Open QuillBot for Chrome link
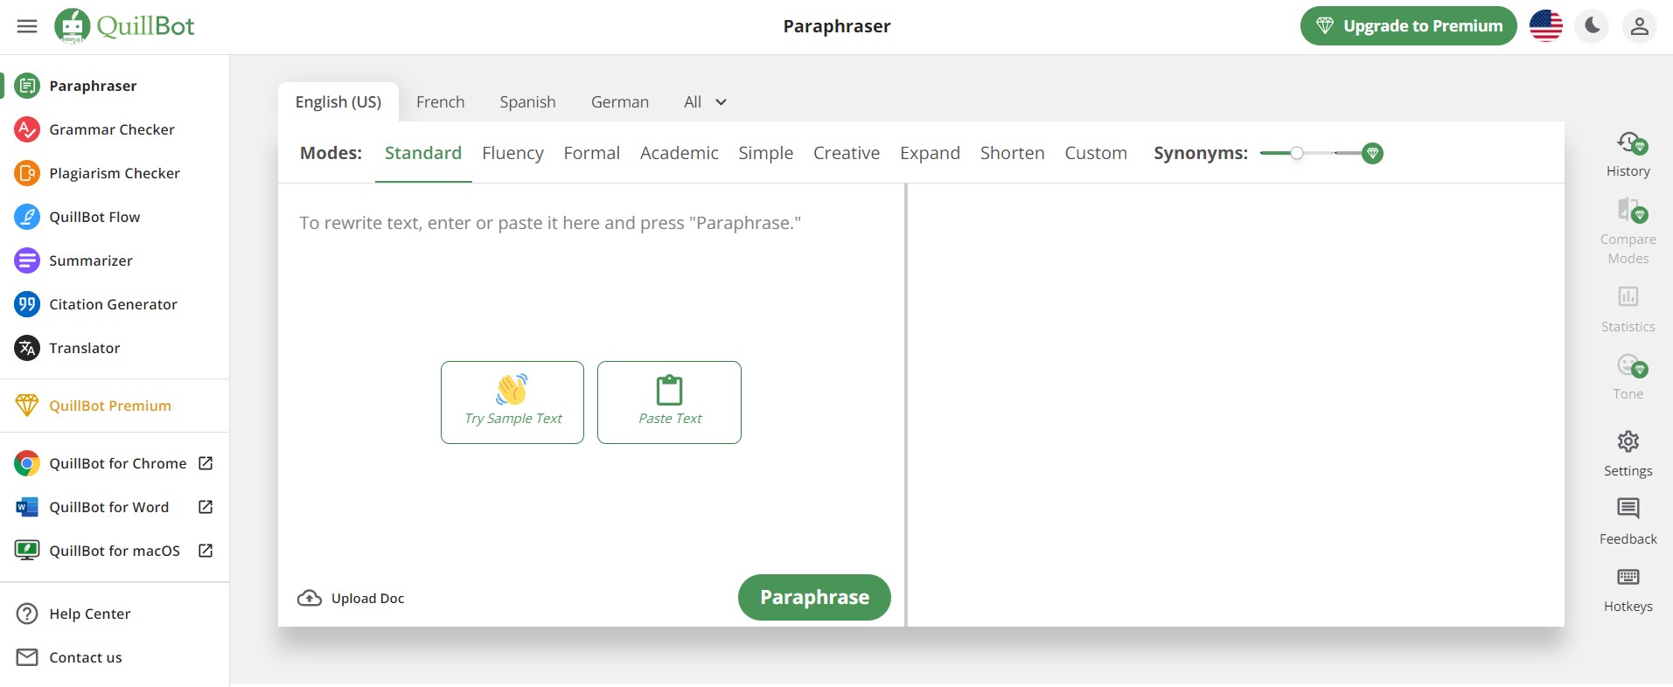 115,463
